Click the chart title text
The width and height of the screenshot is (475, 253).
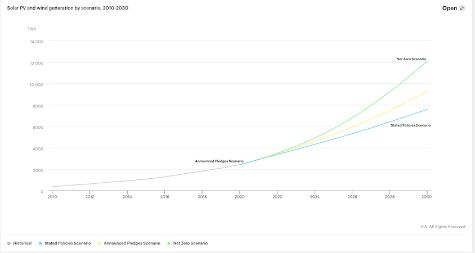pyautogui.click(x=63, y=8)
